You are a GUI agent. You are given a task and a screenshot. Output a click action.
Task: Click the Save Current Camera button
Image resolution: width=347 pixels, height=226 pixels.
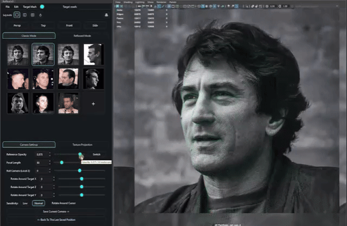click(56, 211)
